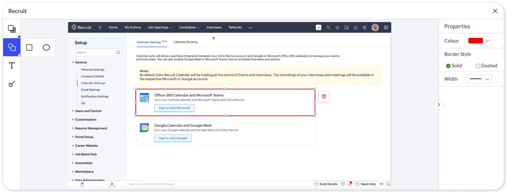Click Sign-in with Google button
This screenshot has width=508, height=194.
pyautogui.click(x=173, y=138)
